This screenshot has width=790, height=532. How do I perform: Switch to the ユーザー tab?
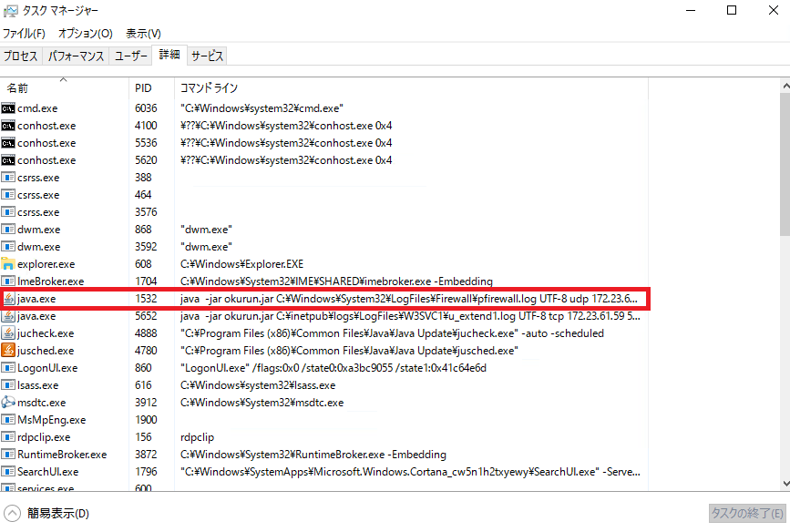131,56
